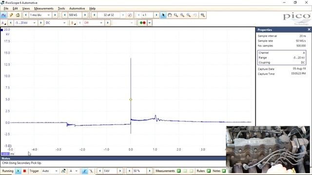
Task: Step Channel B range up
Action: point(108,23)
